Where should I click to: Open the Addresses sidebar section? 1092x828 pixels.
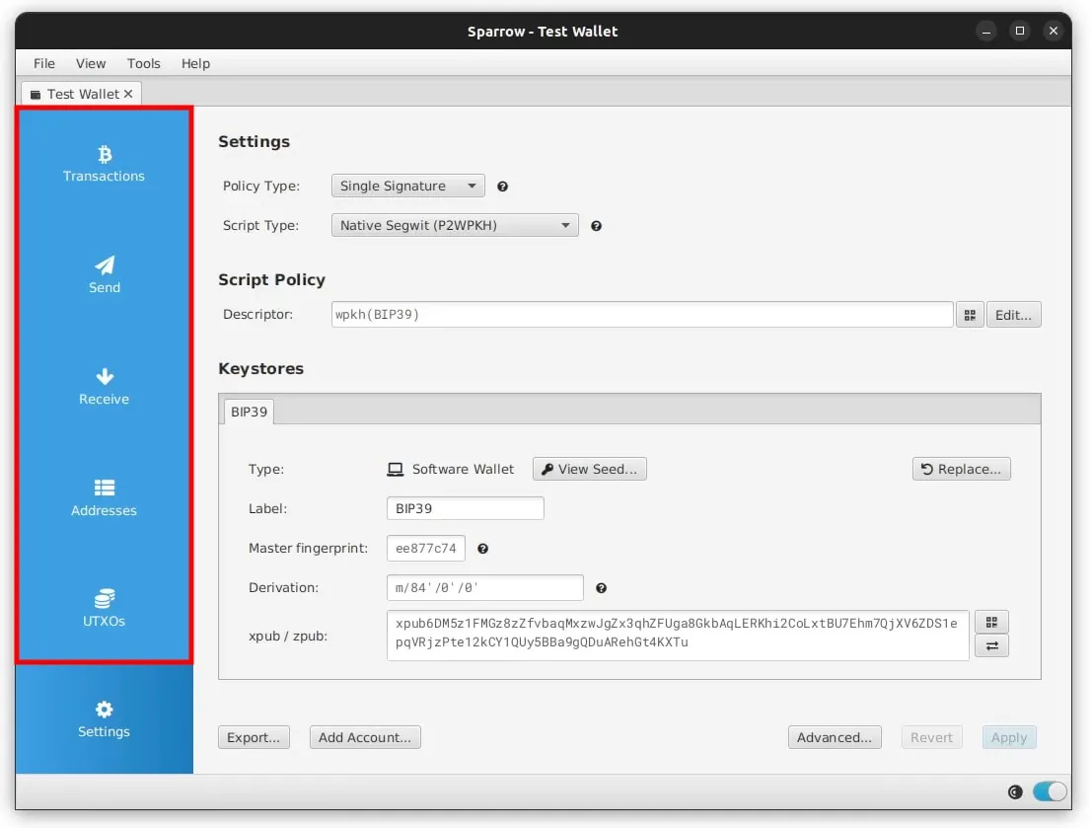coord(104,497)
